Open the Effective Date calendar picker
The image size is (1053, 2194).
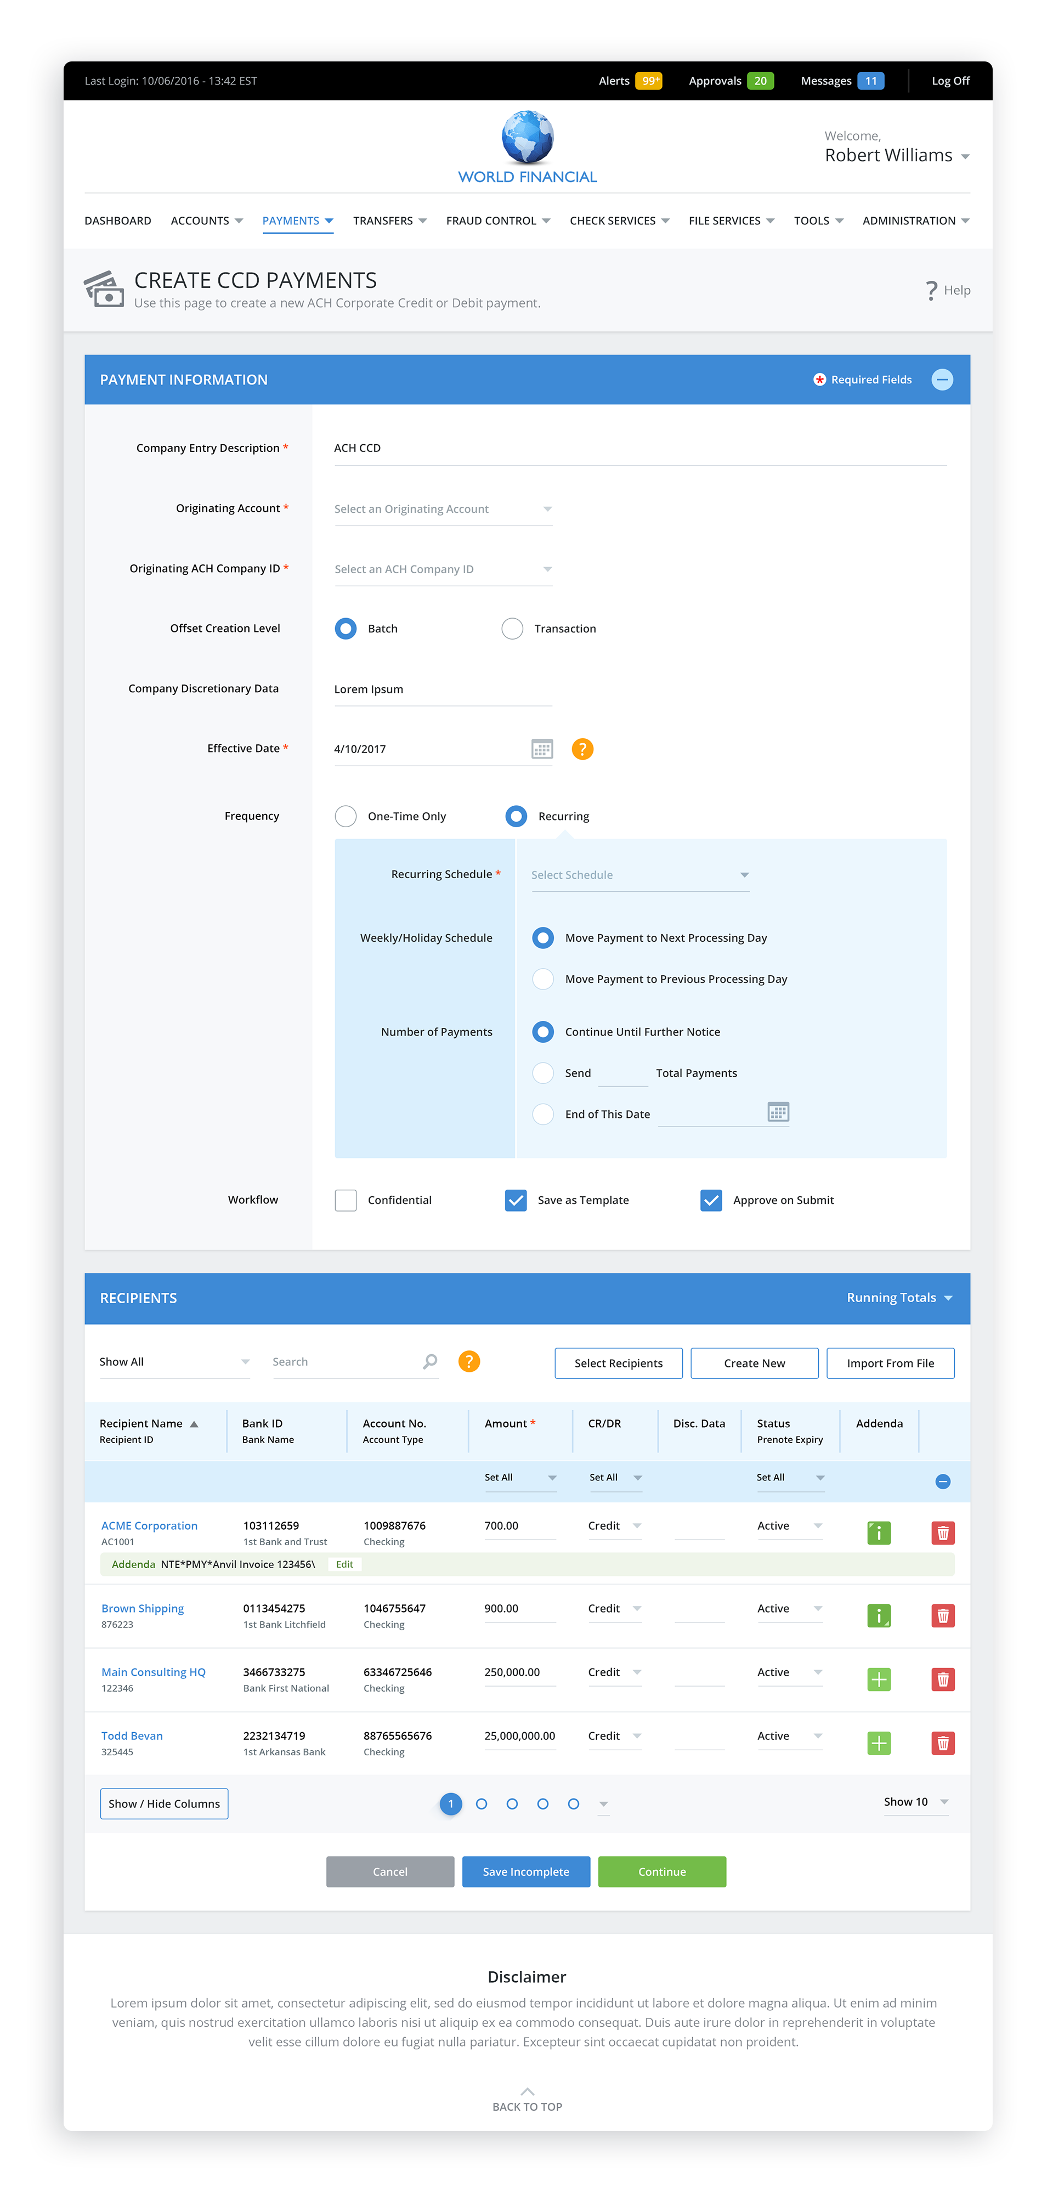[x=542, y=749]
